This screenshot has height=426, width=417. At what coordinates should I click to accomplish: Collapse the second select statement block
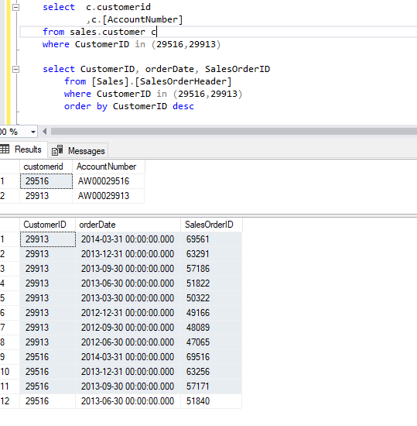(16, 69)
